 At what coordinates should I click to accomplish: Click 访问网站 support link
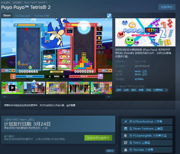tap(139, 79)
